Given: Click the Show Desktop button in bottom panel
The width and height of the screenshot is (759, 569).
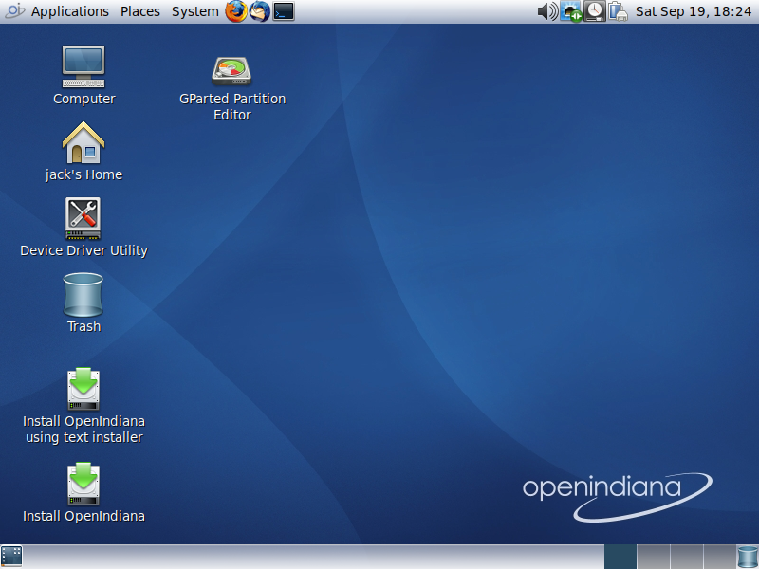Looking at the screenshot, I should (11, 557).
